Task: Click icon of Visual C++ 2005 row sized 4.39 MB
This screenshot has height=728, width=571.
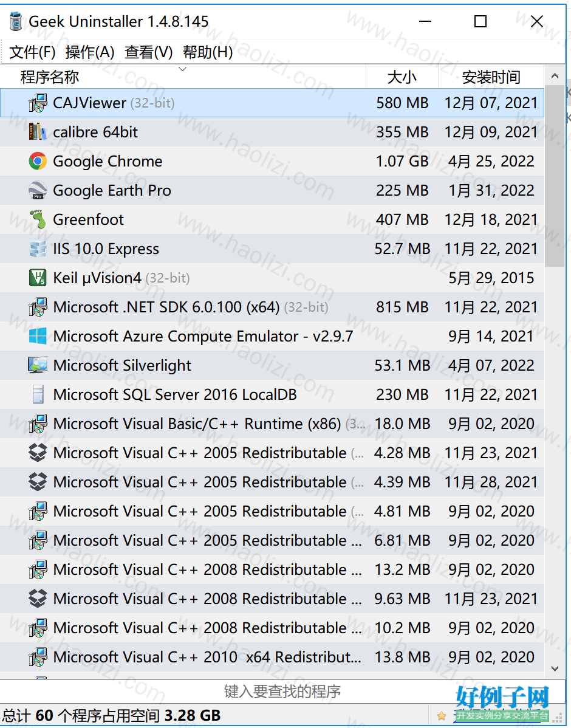Action: coord(38,482)
